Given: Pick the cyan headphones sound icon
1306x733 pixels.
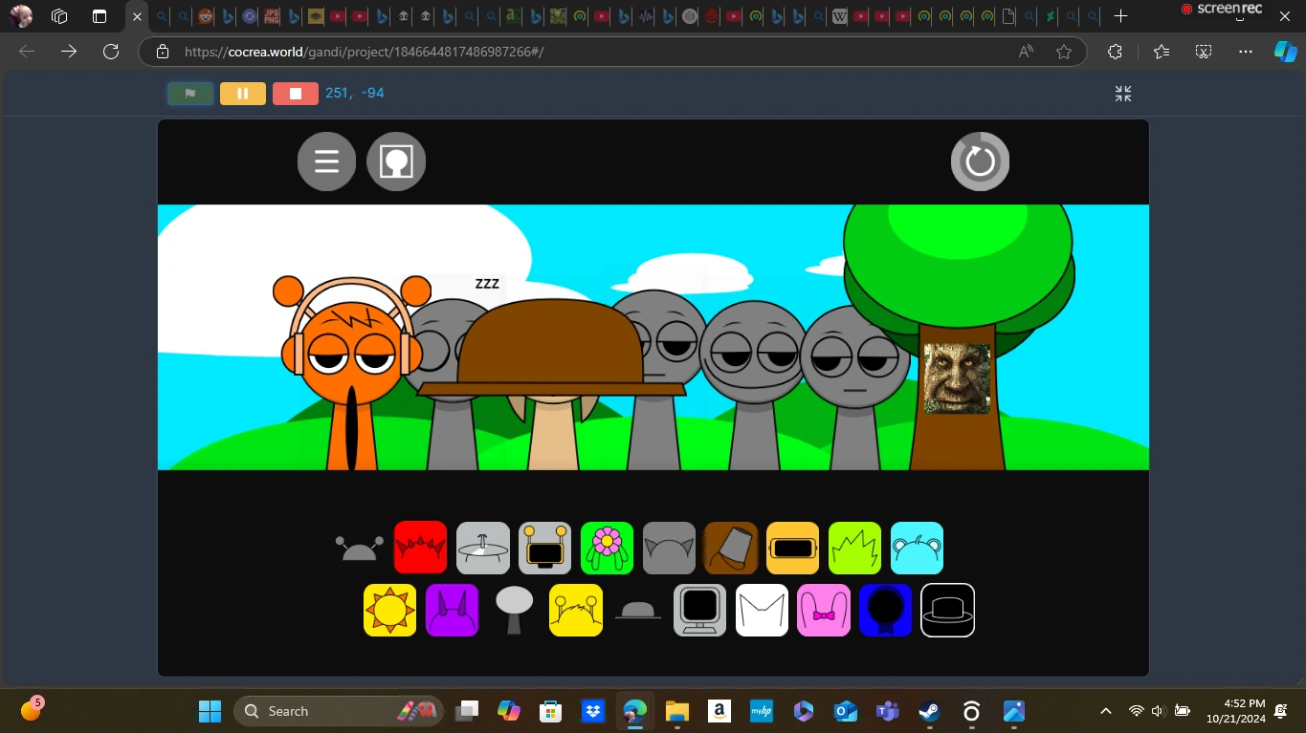Looking at the screenshot, I should pos(917,548).
